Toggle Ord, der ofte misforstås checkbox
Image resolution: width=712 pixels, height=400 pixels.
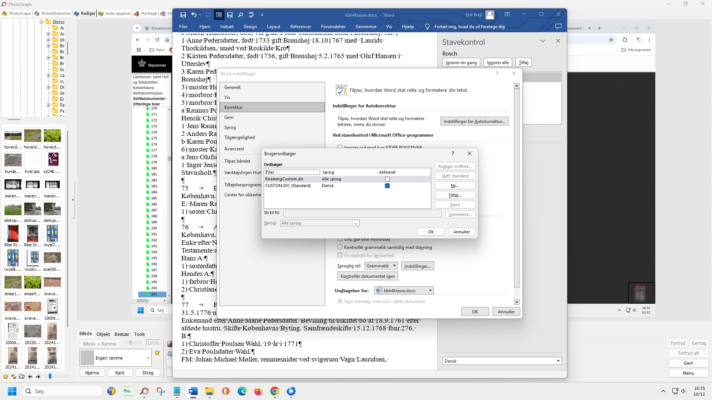point(340,239)
